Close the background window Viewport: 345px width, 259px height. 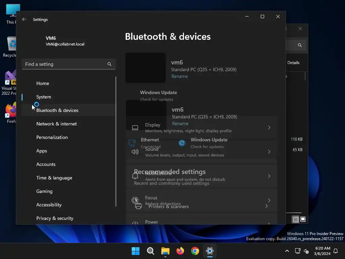click(300, 29)
